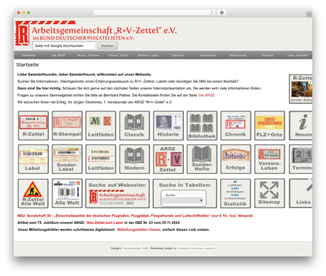Open the Sonder-Label tile
The height and width of the screenshot is (276, 326).
[67, 159]
